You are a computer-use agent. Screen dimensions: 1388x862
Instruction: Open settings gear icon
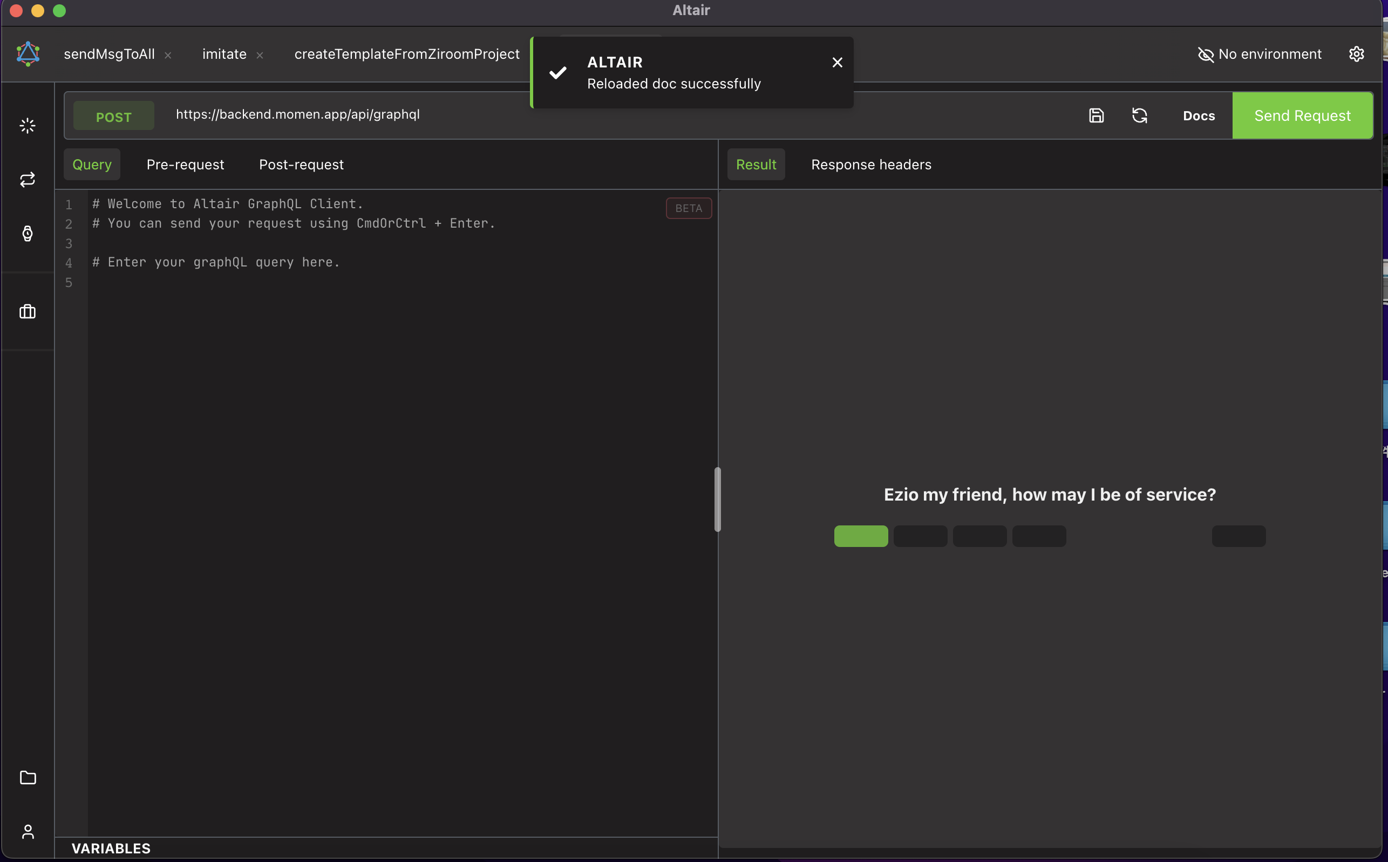[1356, 54]
